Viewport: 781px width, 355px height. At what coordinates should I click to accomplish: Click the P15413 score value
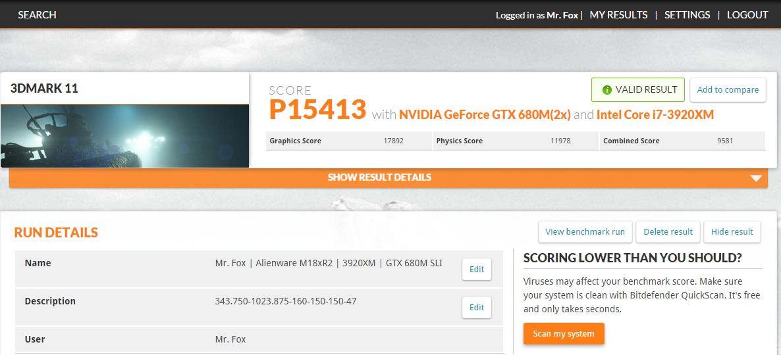click(317, 109)
